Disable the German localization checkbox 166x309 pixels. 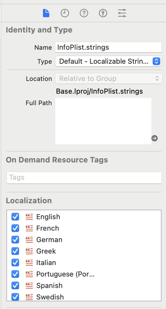point(15,240)
